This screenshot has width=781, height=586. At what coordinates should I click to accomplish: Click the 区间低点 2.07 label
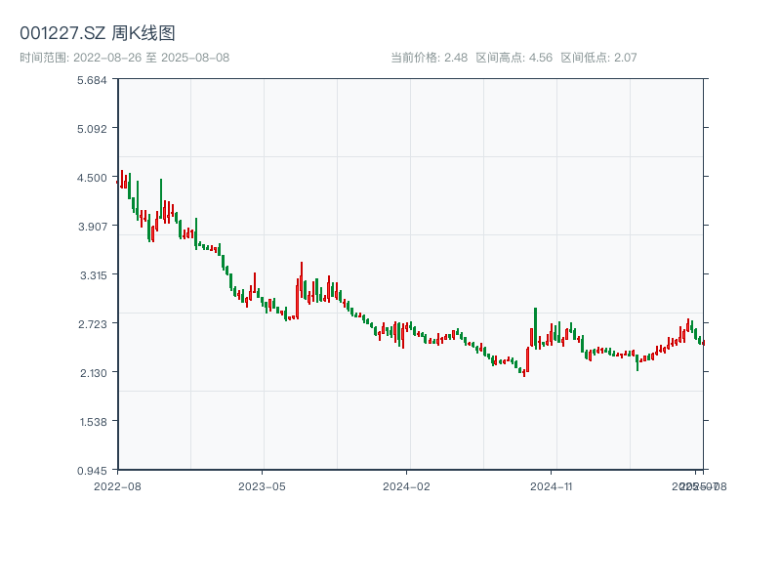click(x=598, y=58)
